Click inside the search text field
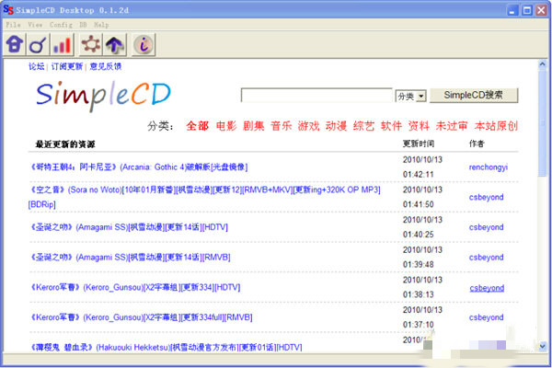Screen dimensions: 552x368 [x=316, y=96]
